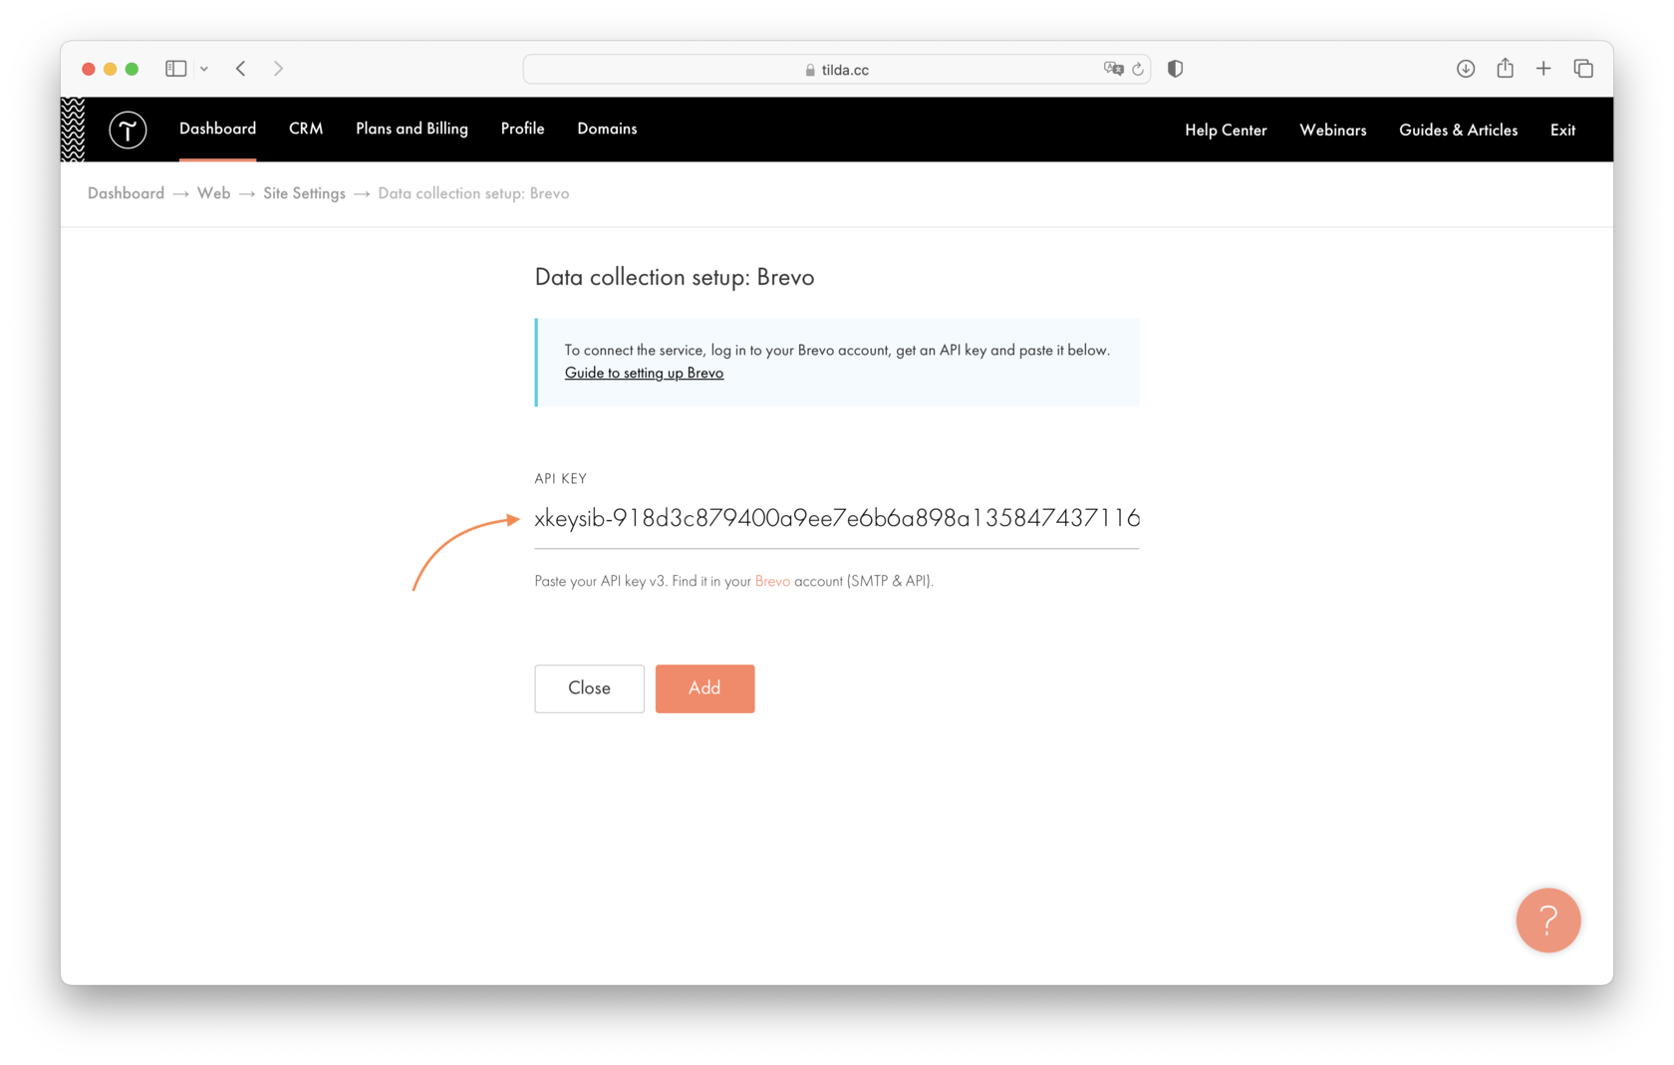Viewport: 1674px width, 1065px height.
Task: Click the 'Data collection setup: Brevo' page heading
Action: [x=675, y=277]
